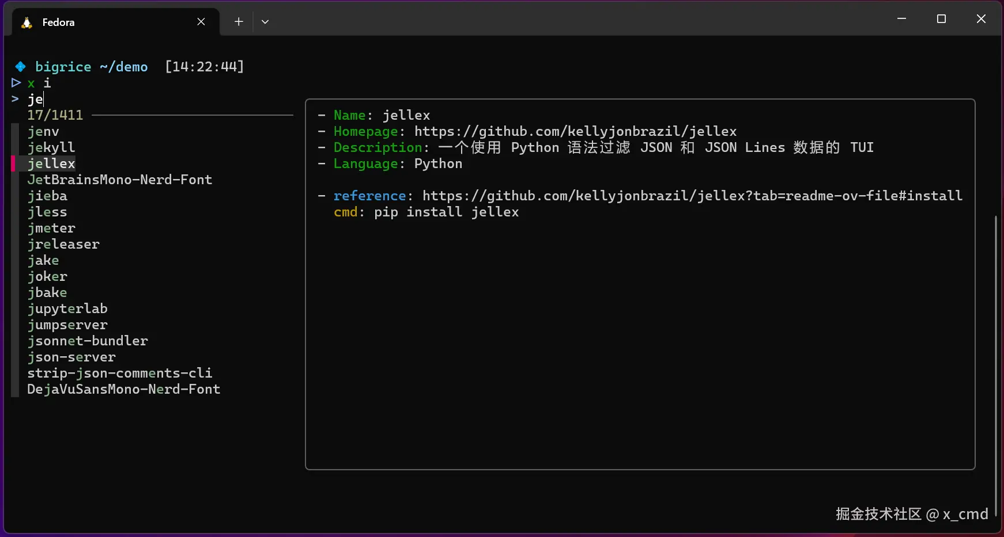The width and height of the screenshot is (1004, 537).
Task: Click the Chinese Description line text
Action: coord(656,148)
